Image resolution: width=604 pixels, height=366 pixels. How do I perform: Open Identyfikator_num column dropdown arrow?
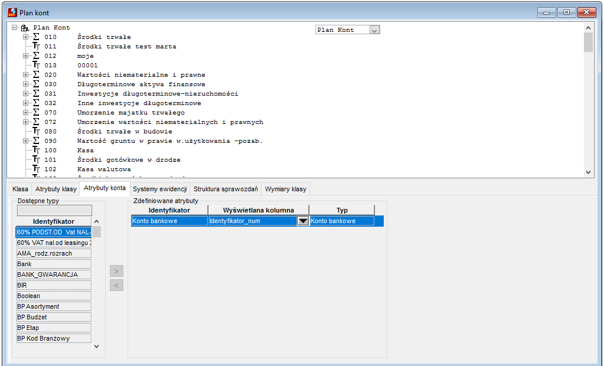click(x=303, y=221)
